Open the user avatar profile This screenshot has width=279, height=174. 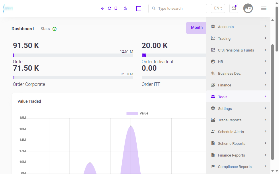point(248,8)
